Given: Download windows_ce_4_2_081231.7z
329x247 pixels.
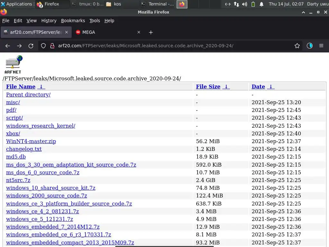Looking at the screenshot, I should pyautogui.click(x=43, y=212).
